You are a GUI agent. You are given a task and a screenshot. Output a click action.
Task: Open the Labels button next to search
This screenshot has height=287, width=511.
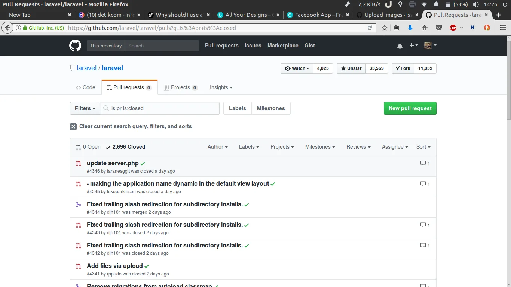(238, 108)
